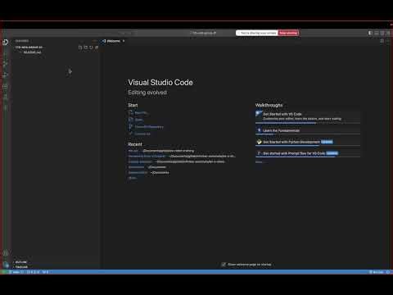
Task: Click New File link under Start
Action: coord(141,113)
